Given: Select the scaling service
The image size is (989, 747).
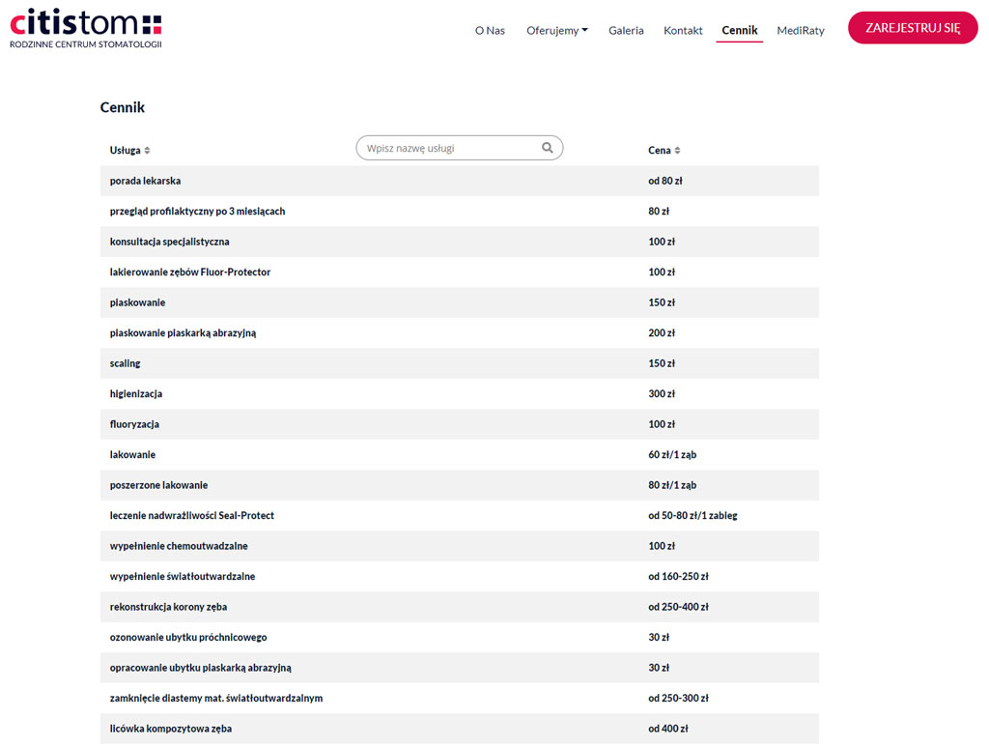Looking at the screenshot, I should tap(125, 363).
